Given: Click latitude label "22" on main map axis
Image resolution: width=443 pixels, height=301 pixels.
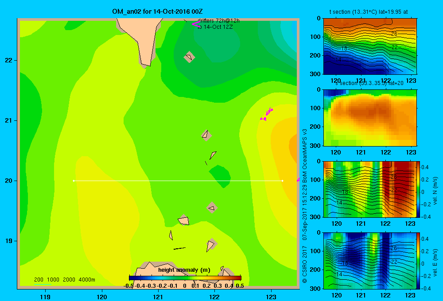Looking at the screenshot, I should click(x=8, y=60).
